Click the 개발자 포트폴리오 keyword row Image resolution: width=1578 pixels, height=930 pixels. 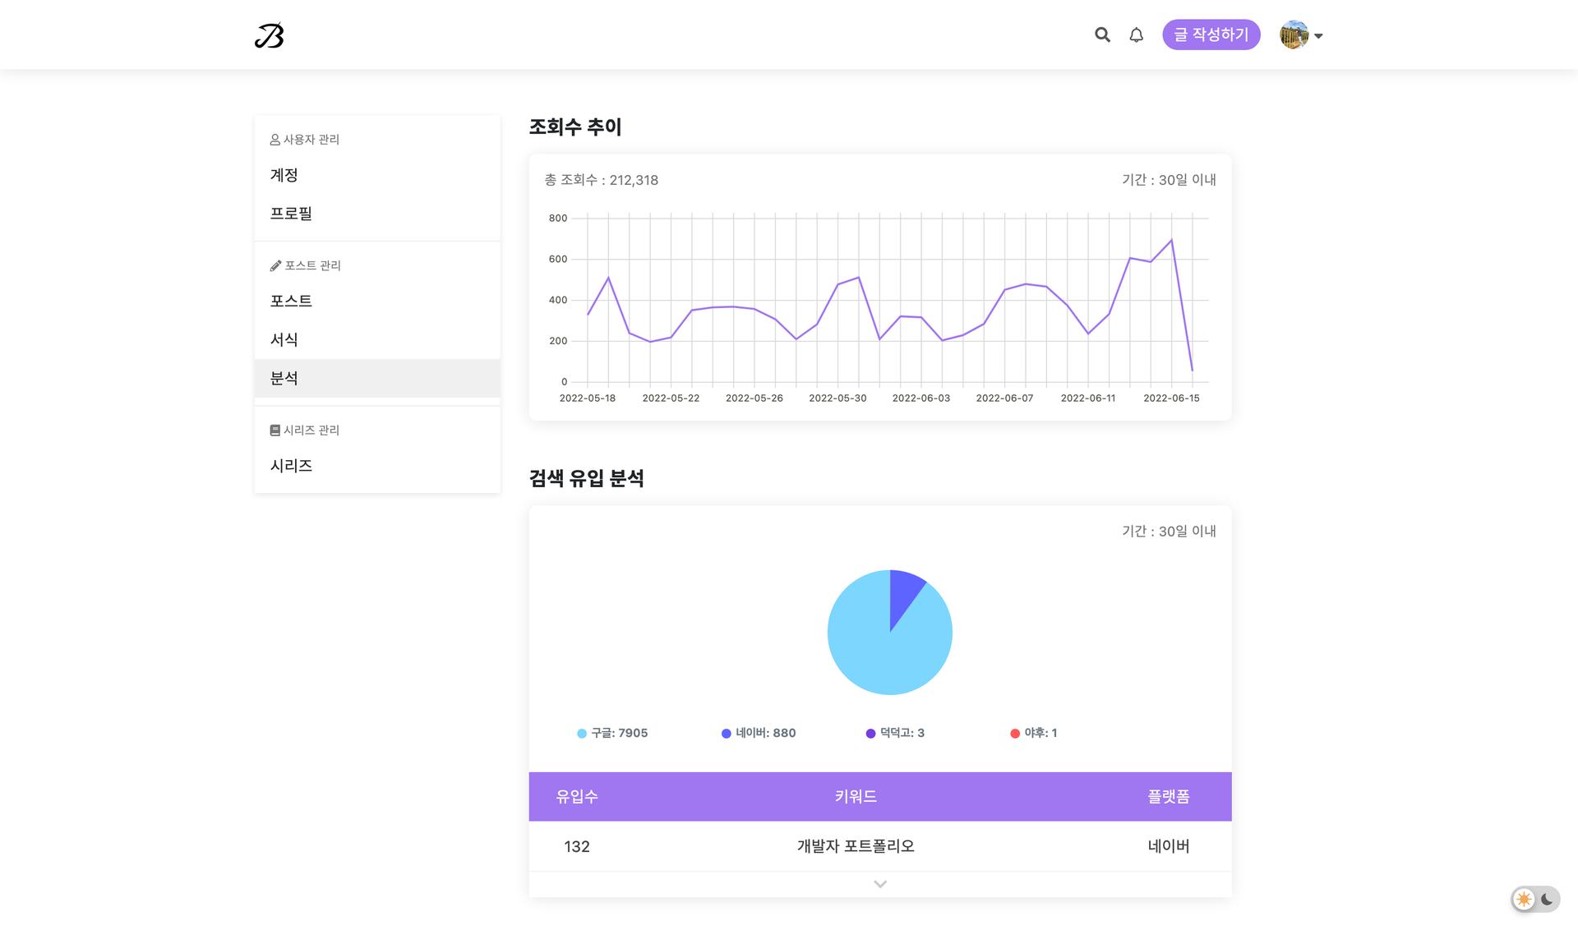[x=855, y=846]
